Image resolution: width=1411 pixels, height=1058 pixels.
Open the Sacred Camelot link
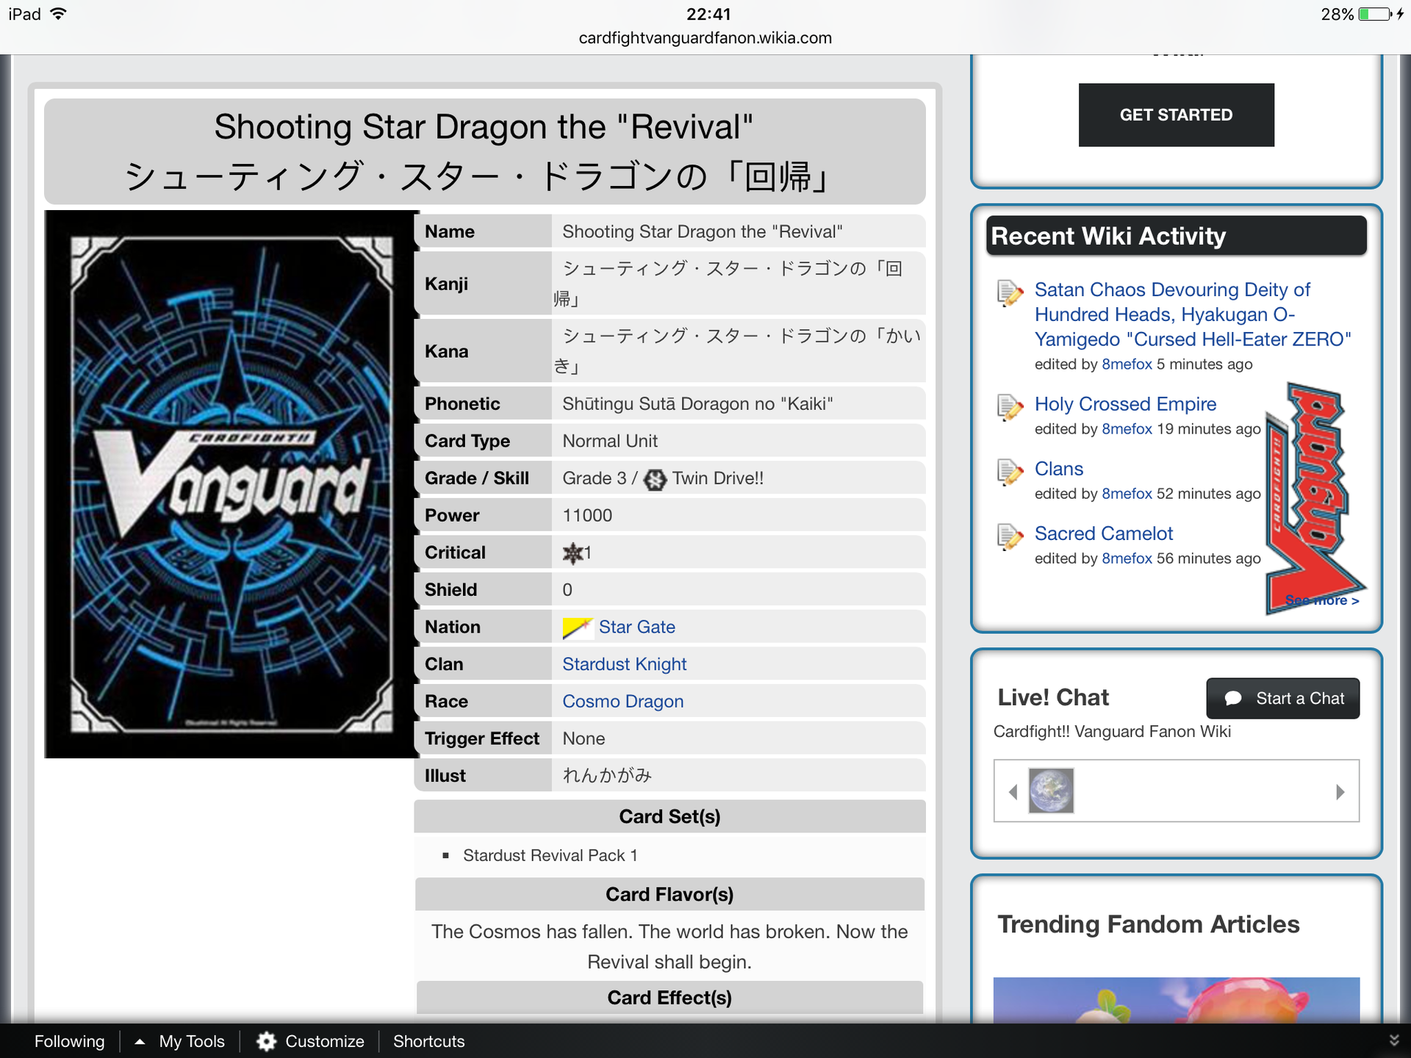pyautogui.click(x=1103, y=533)
